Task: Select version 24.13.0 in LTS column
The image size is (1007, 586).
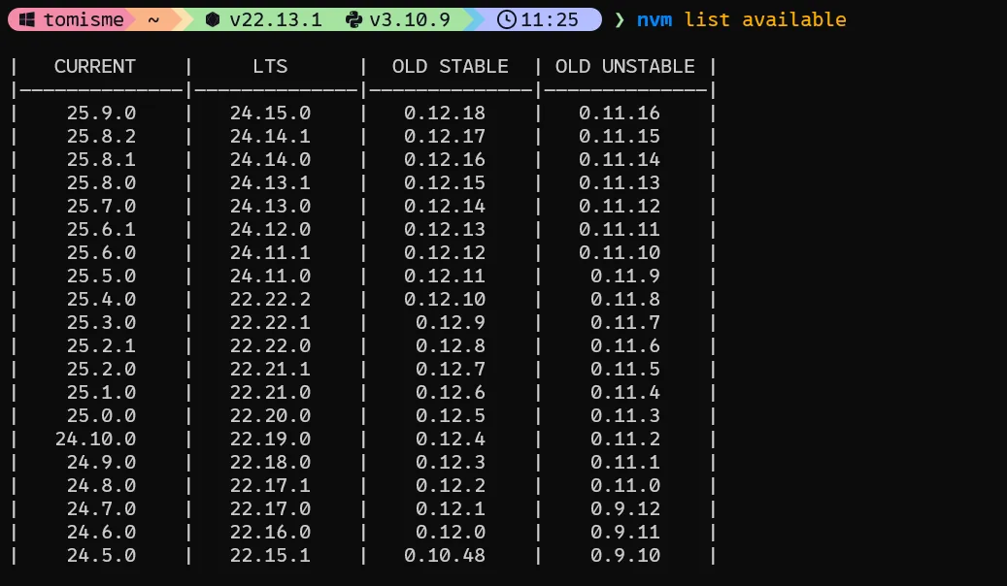Action: [270, 206]
